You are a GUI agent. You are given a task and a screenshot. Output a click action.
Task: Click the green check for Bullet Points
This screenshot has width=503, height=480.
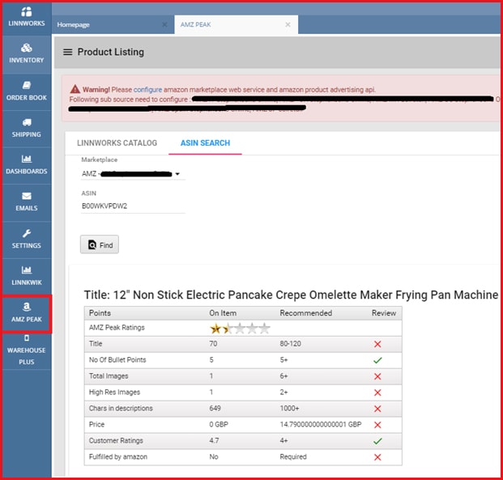coord(377,360)
